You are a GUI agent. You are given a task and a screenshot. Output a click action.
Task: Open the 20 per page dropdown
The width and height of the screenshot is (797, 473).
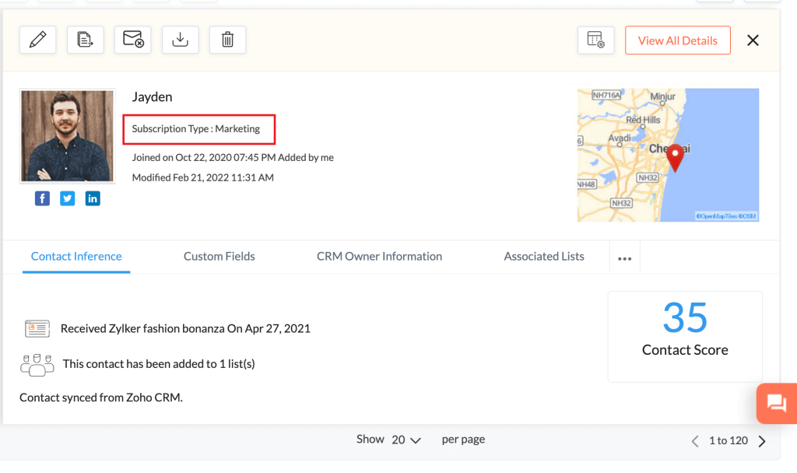click(406, 440)
